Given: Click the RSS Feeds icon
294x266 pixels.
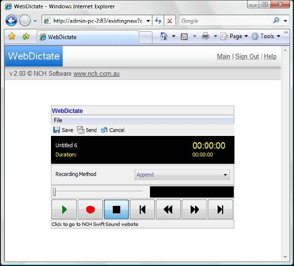Looking at the screenshot, I should pyautogui.click(x=184, y=37).
